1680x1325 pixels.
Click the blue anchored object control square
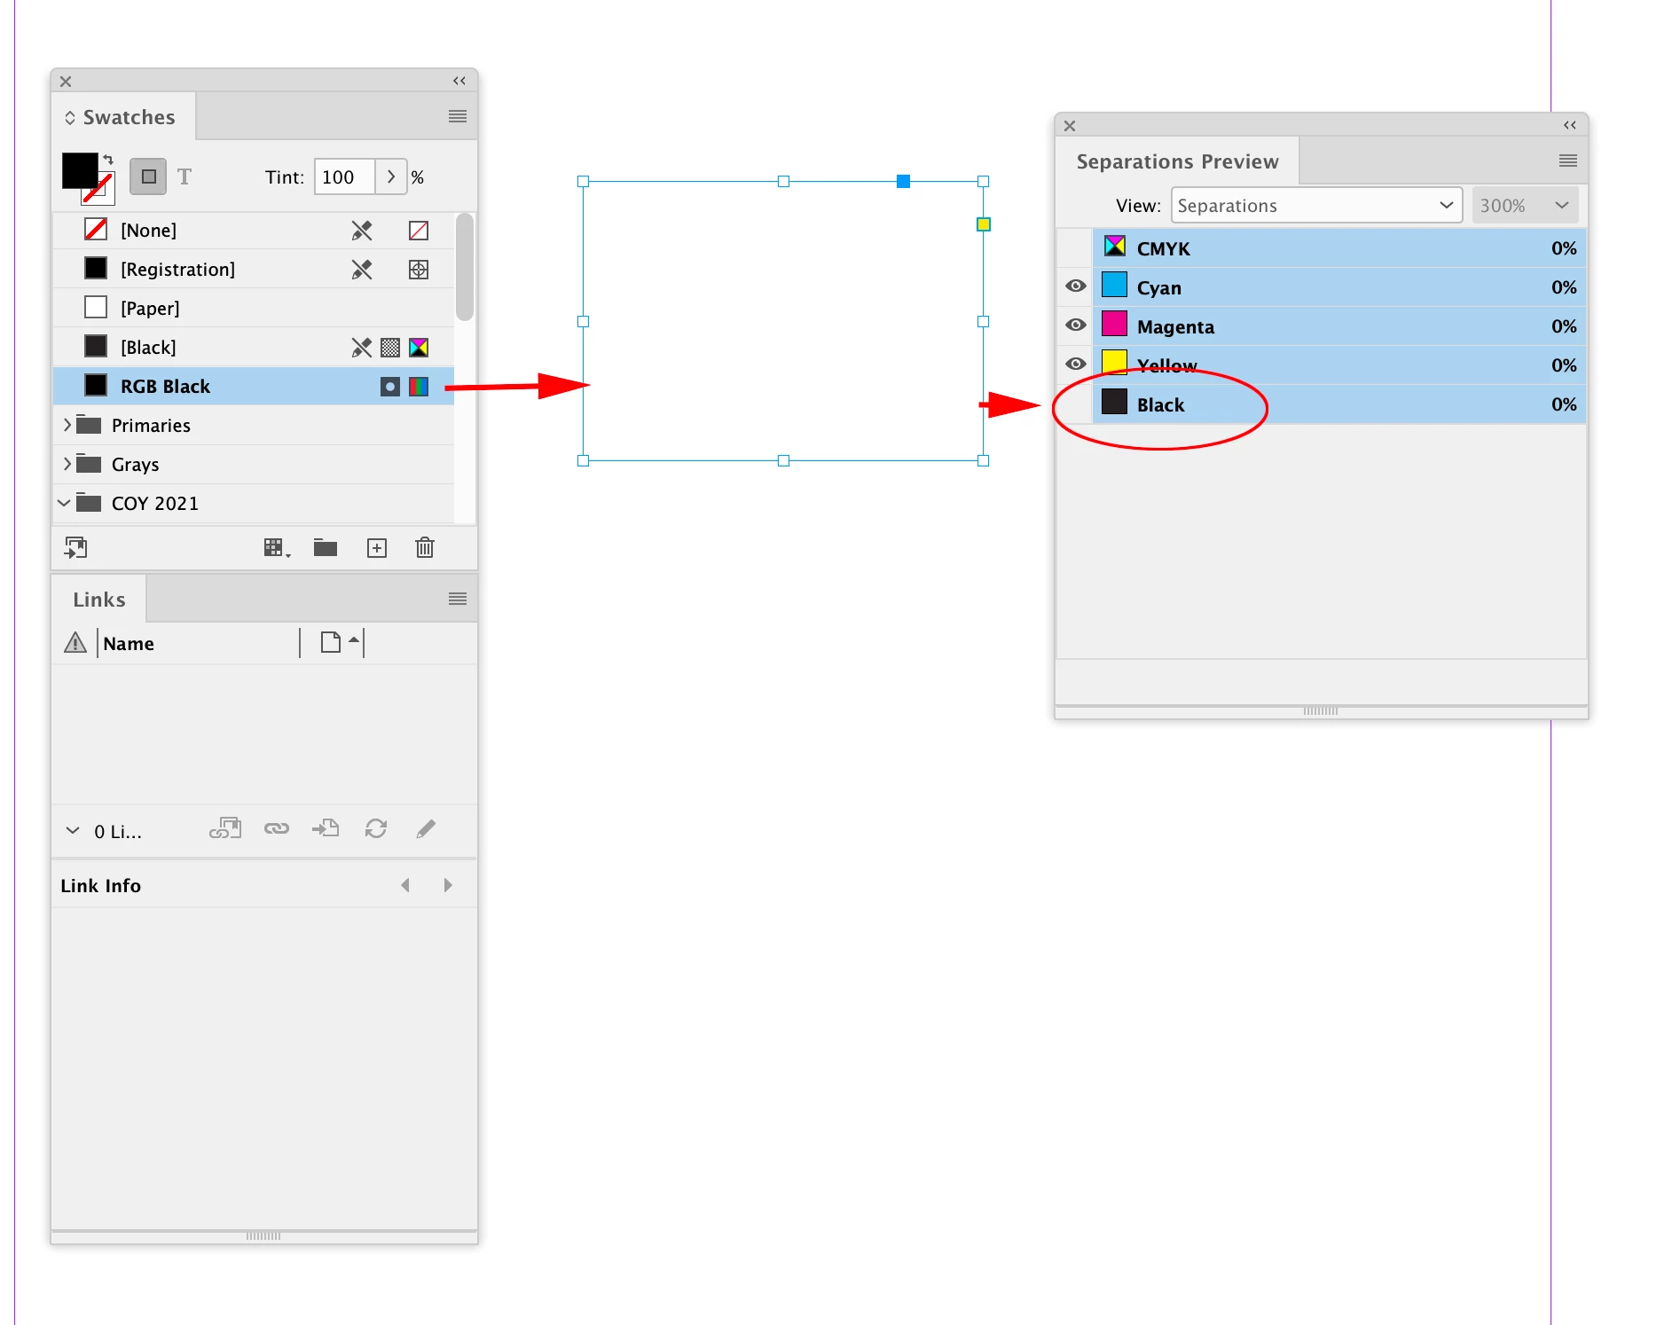903,181
